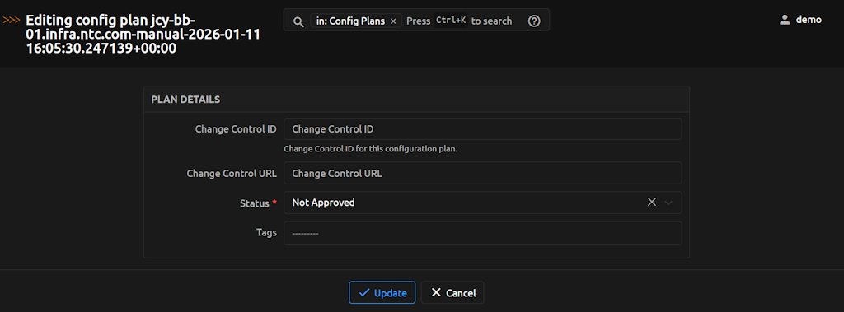Open the search help question-mark icon
The height and width of the screenshot is (312, 844).
coord(534,21)
